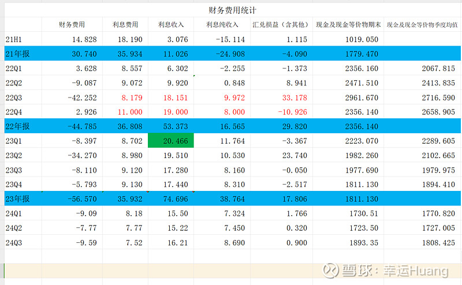The image size is (462, 285).
Task: Select cell with value 7.324
Action: coord(234,213)
